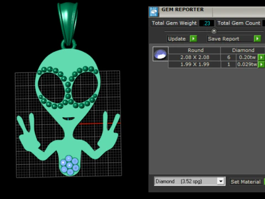The height and width of the screenshot is (199, 265).
Task: Click the 0.029tw weight cell
Action: pyautogui.click(x=247, y=65)
